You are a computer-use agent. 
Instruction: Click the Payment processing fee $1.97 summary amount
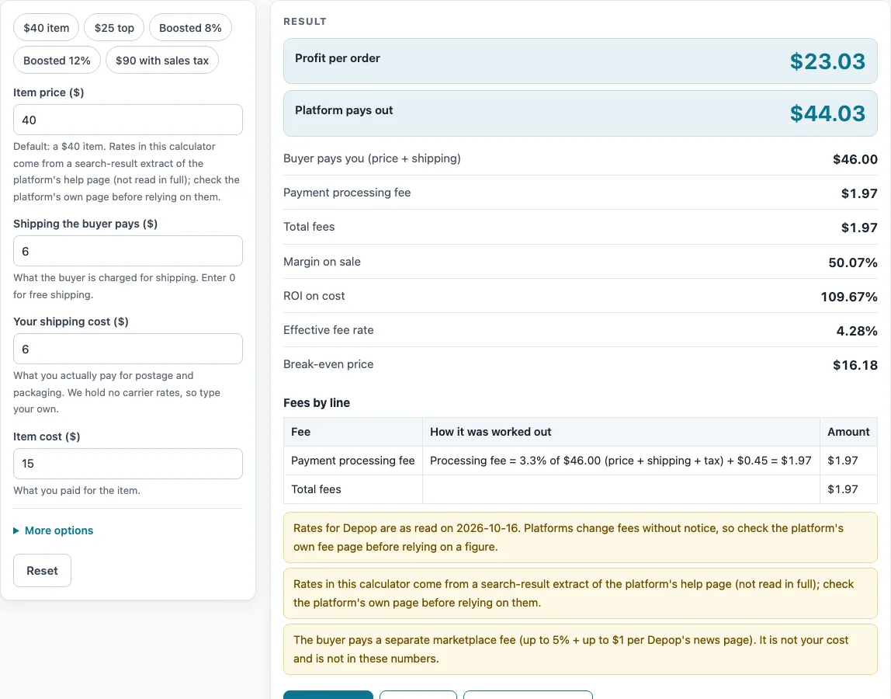[859, 193]
